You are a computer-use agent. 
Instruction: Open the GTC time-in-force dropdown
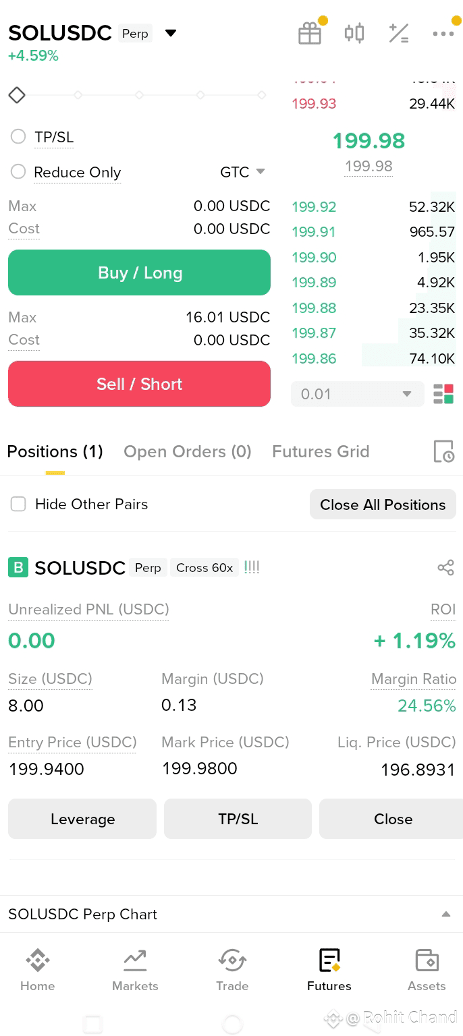tap(242, 172)
